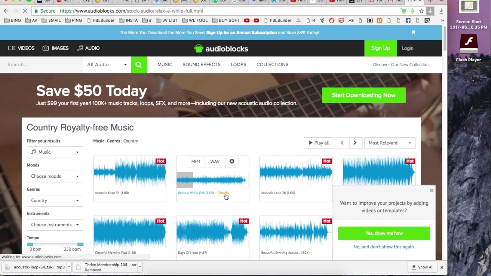
Task: Expand options for the acoustic-loop-34 download
Action: 69,267
